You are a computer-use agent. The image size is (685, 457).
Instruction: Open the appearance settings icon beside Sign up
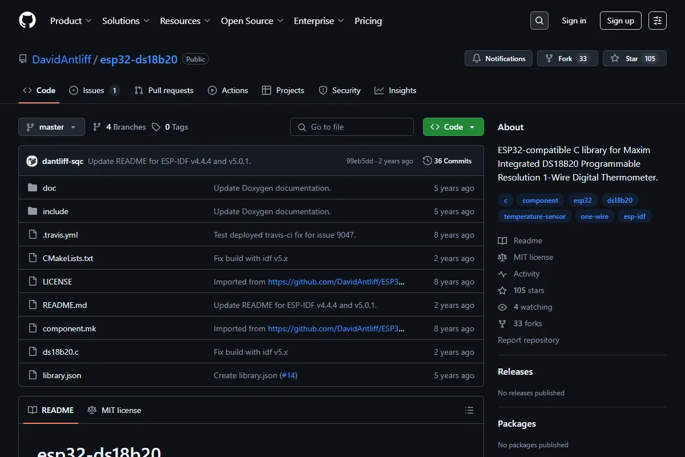658,21
